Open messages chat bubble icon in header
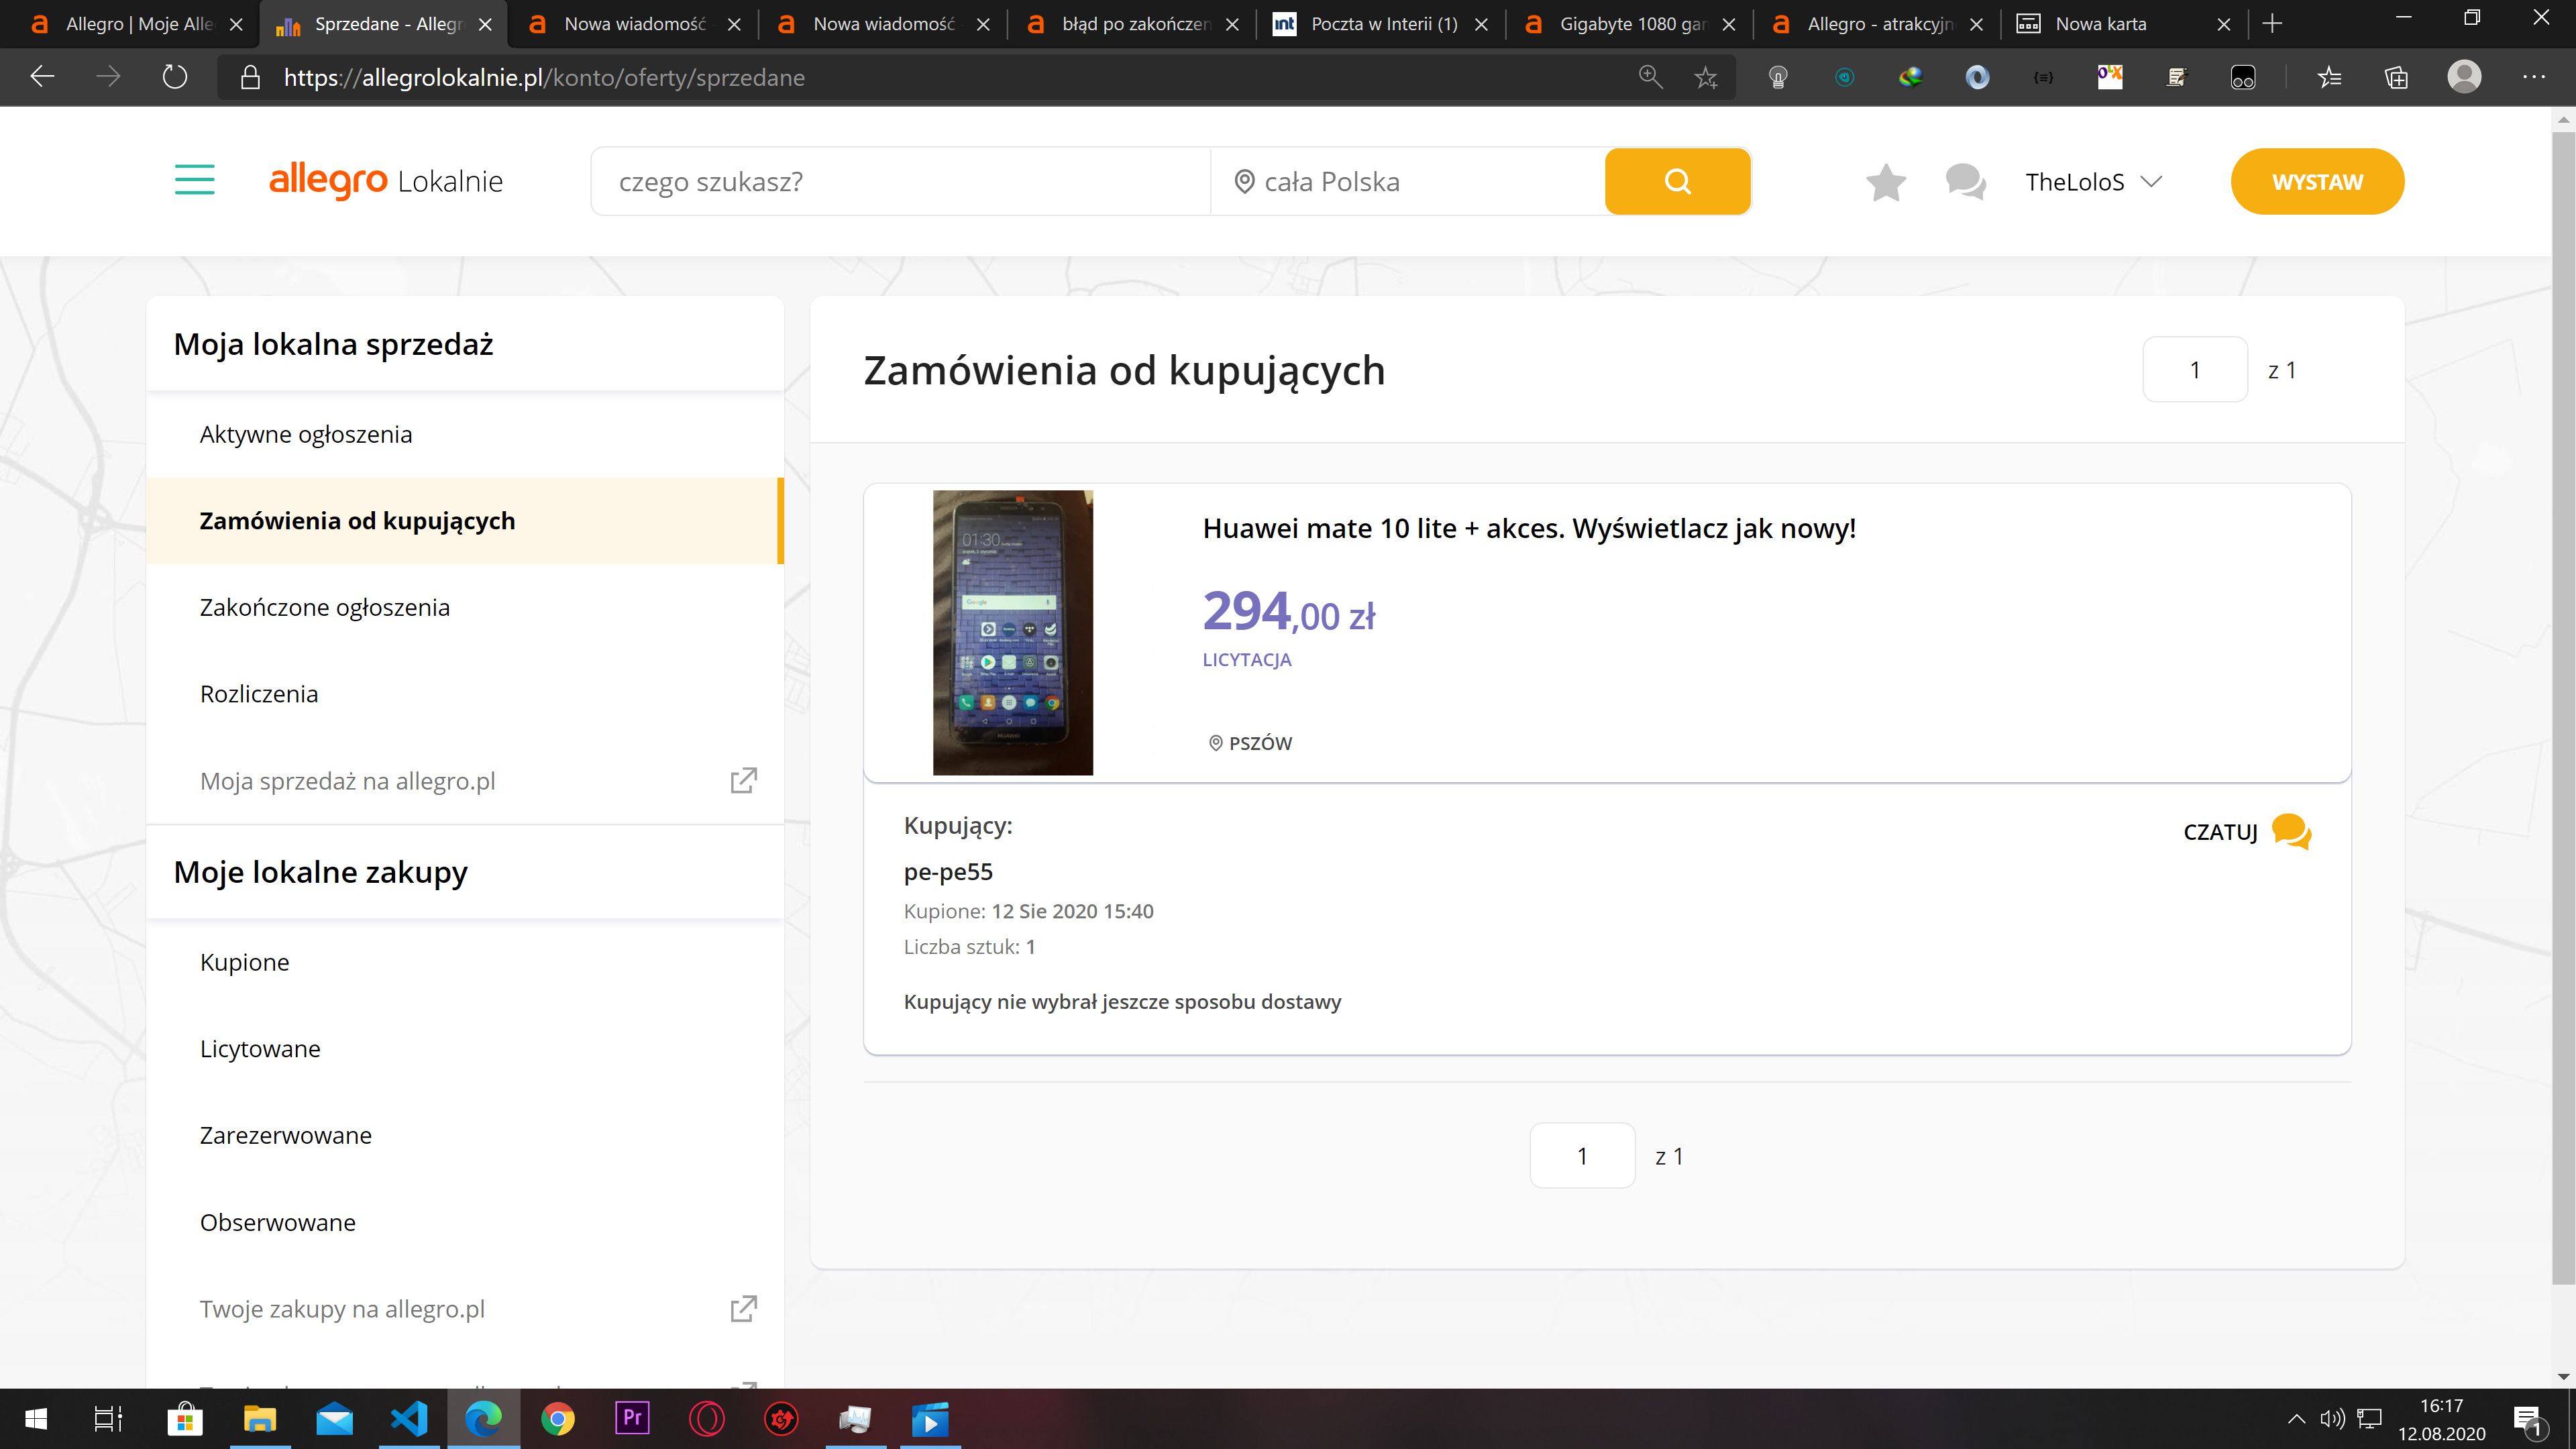The image size is (2576, 1449). point(1966,182)
